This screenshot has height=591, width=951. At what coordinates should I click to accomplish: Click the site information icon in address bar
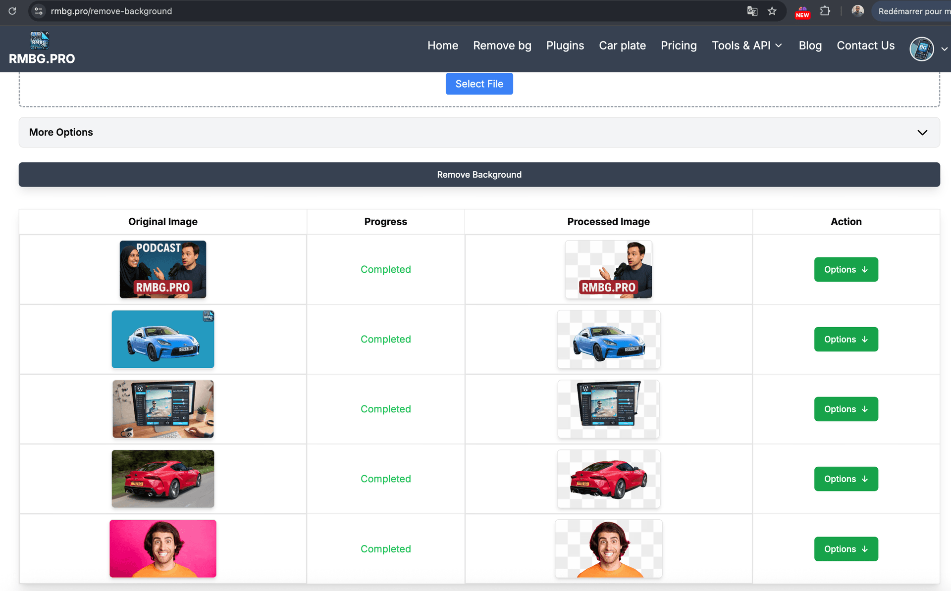pos(39,11)
